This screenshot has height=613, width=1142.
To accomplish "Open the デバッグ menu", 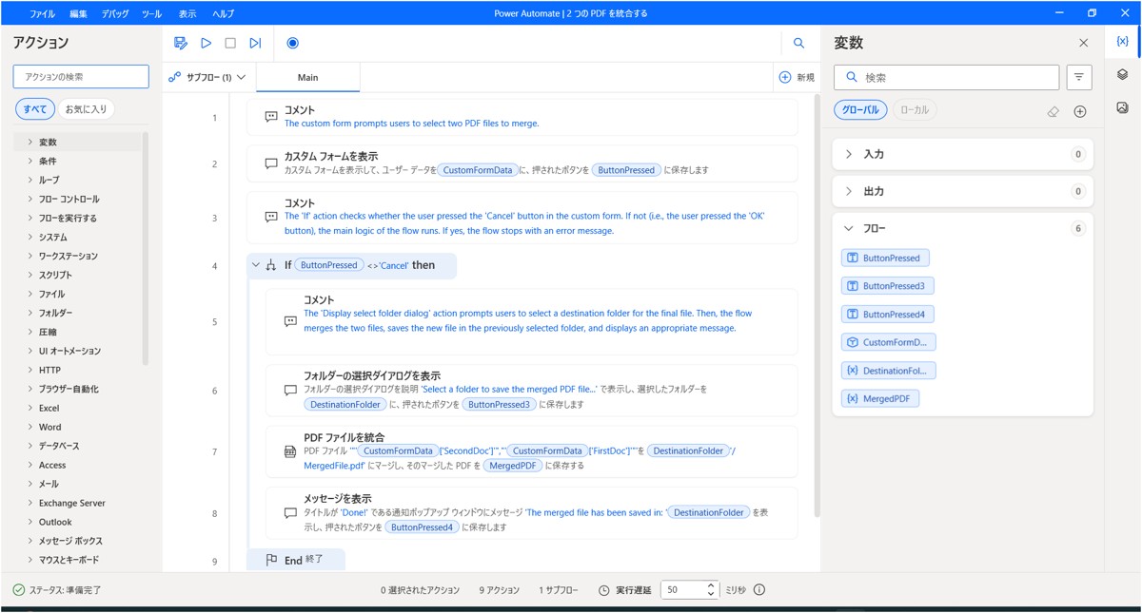I will click(115, 14).
